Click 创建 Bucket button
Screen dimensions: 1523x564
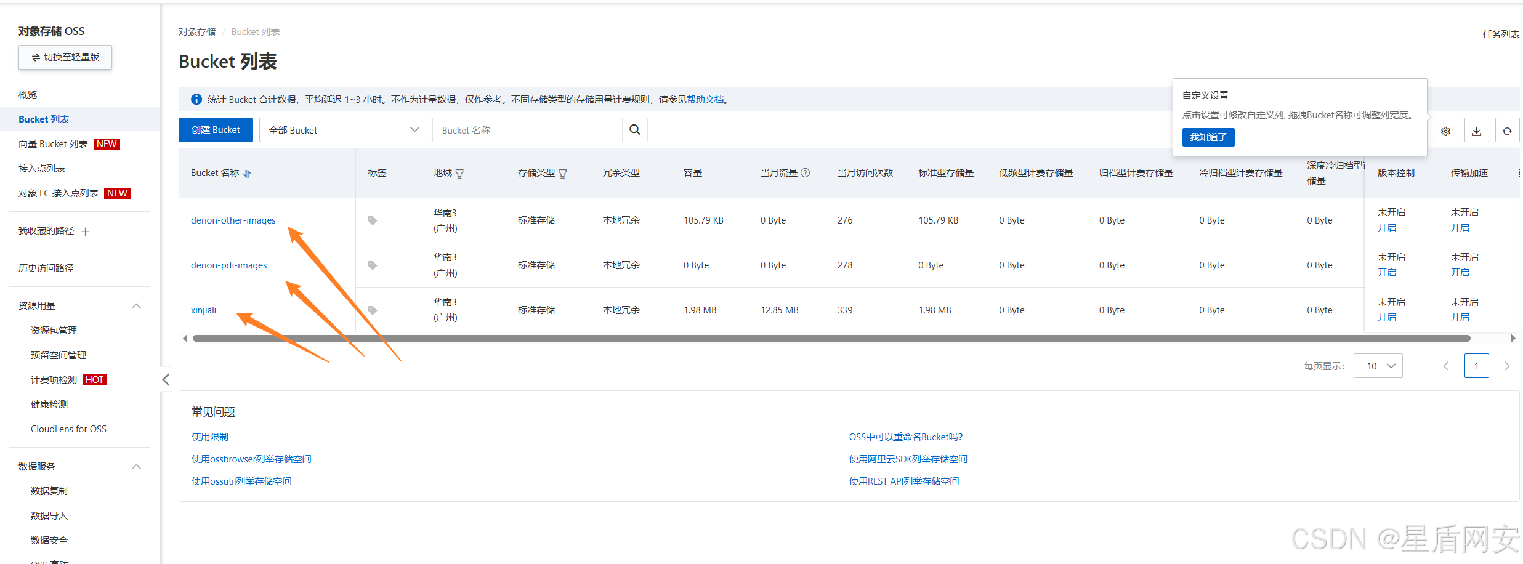216,130
